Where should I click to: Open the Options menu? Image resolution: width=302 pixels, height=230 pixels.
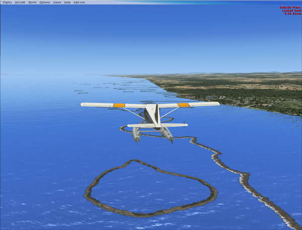pyautogui.click(x=45, y=2)
